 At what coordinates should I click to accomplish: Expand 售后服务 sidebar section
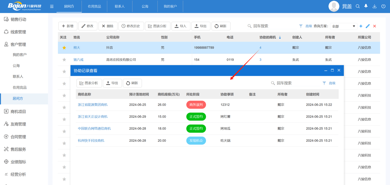click(18, 149)
